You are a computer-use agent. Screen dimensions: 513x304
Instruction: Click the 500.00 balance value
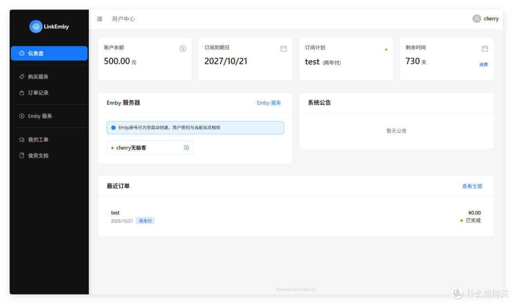(117, 61)
